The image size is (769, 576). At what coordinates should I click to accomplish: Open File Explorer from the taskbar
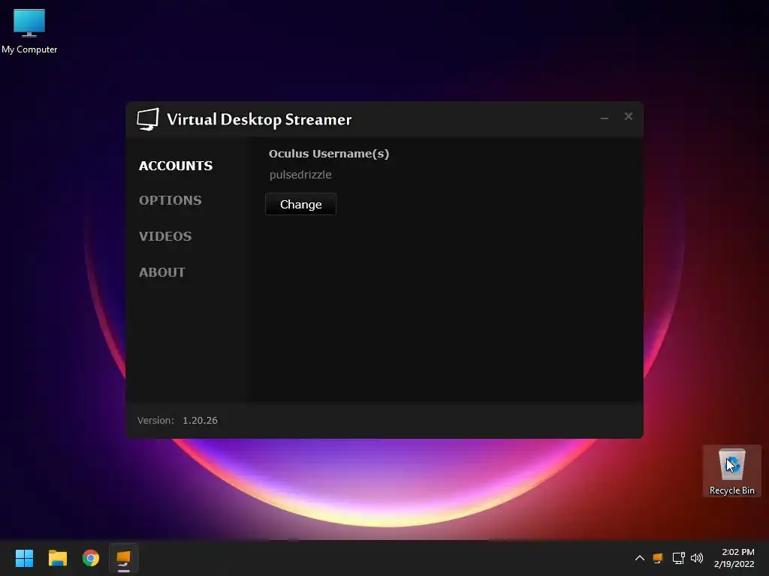57,558
